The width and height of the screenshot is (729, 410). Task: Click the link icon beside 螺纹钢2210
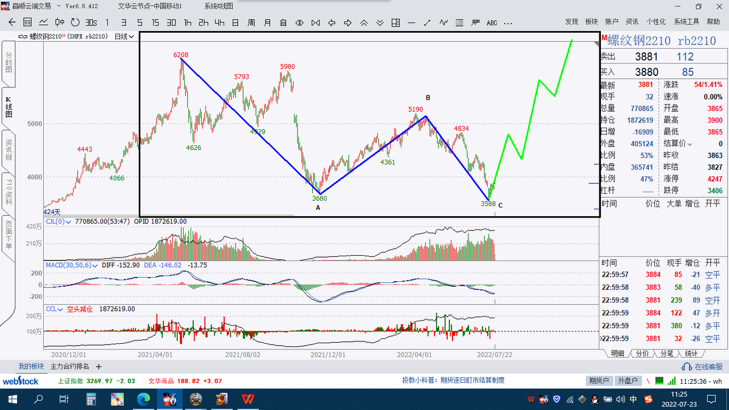click(22, 36)
